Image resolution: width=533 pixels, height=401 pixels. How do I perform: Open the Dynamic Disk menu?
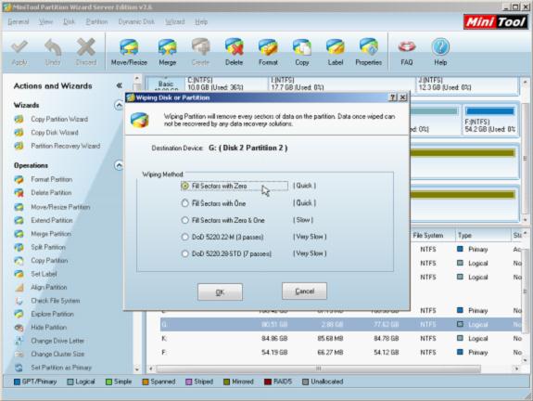coord(136,21)
